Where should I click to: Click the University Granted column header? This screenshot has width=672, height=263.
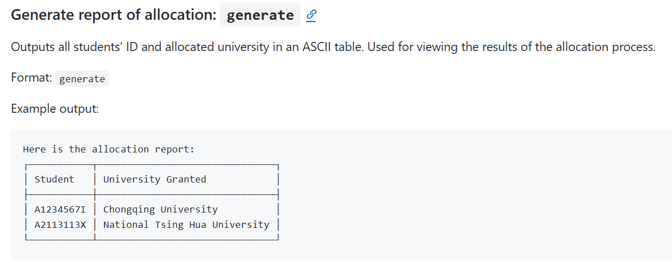pyautogui.click(x=155, y=179)
